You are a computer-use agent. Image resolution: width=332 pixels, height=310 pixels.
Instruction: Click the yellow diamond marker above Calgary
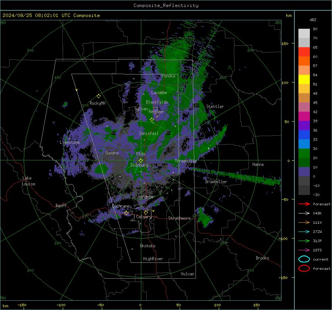(x=146, y=212)
